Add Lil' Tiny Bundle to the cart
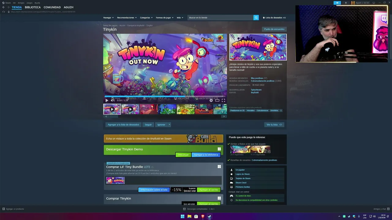The image size is (392, 220). (209, 190)
